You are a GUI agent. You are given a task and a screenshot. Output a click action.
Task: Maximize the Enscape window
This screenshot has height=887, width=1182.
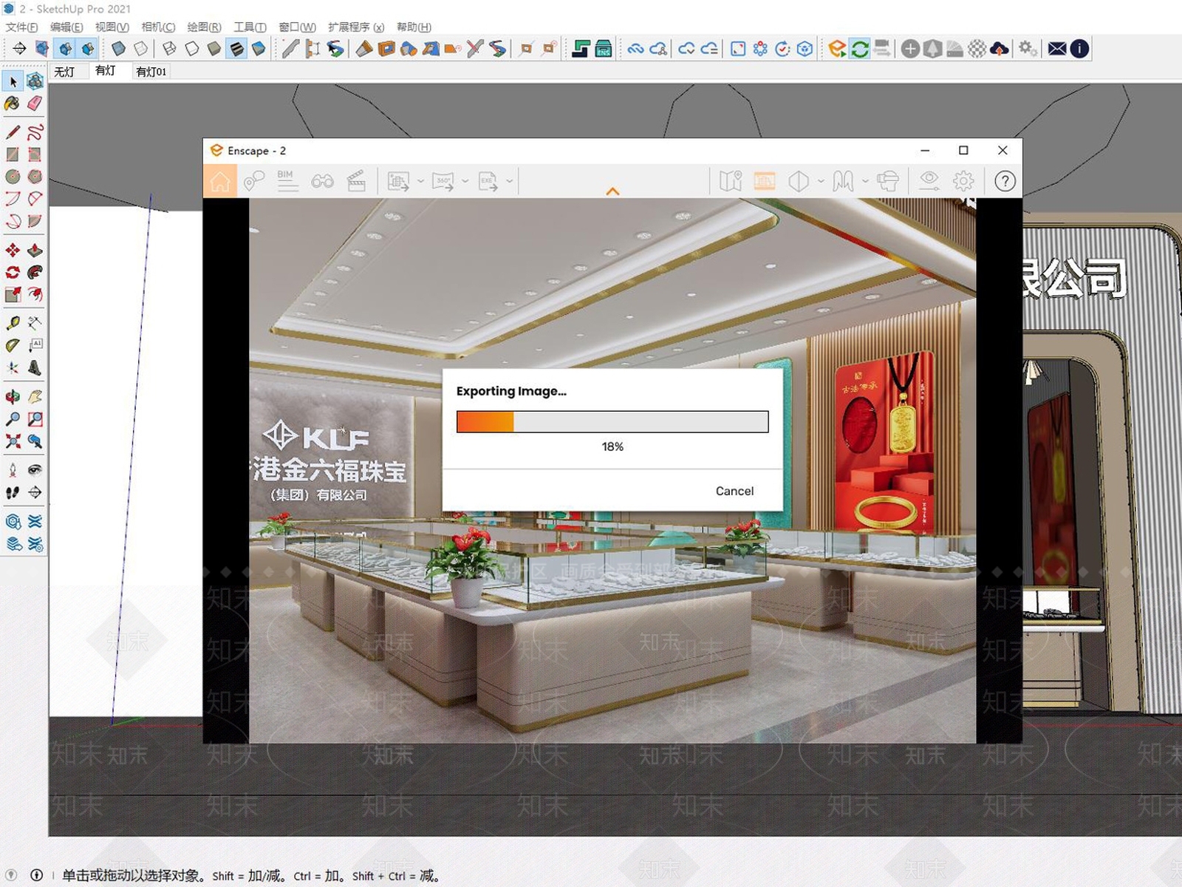[x=963, y=150]
